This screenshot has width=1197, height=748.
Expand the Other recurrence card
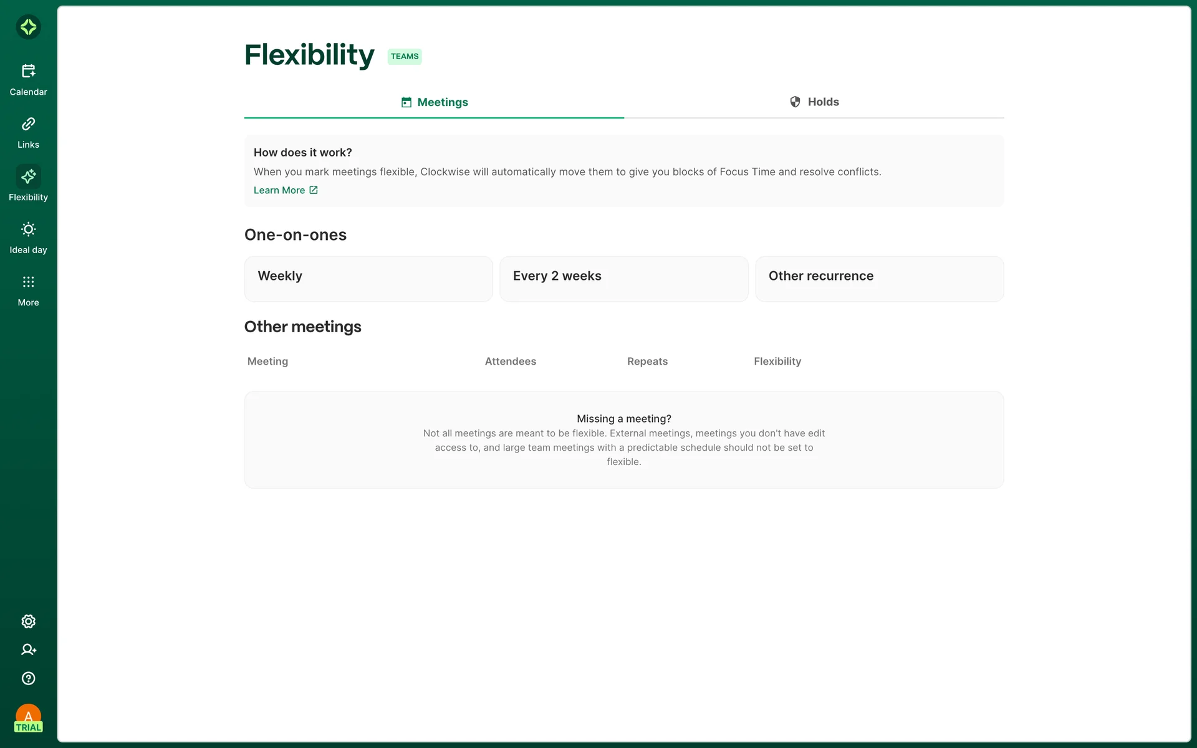[x=879, y=279]
